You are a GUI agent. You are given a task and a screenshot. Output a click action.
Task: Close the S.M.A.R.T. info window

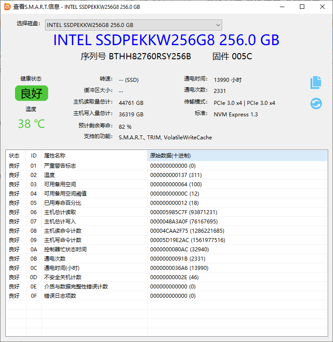coord(322,7)
